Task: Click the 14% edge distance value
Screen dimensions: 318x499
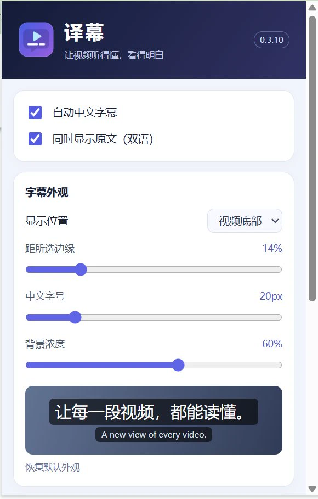Action: [x=272, y=248]
